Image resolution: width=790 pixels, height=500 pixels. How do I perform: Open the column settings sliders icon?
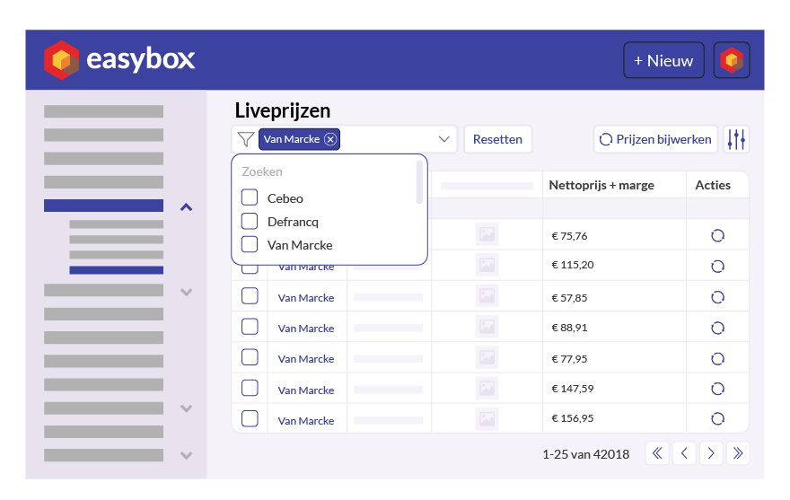[x=736, y=139]
